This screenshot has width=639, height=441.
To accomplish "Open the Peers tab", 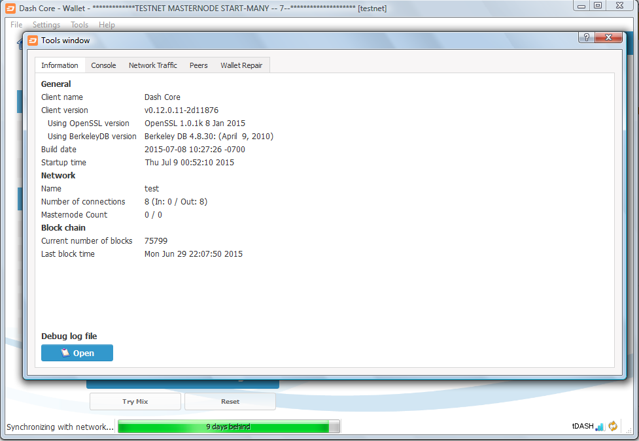I will [198, 65].
